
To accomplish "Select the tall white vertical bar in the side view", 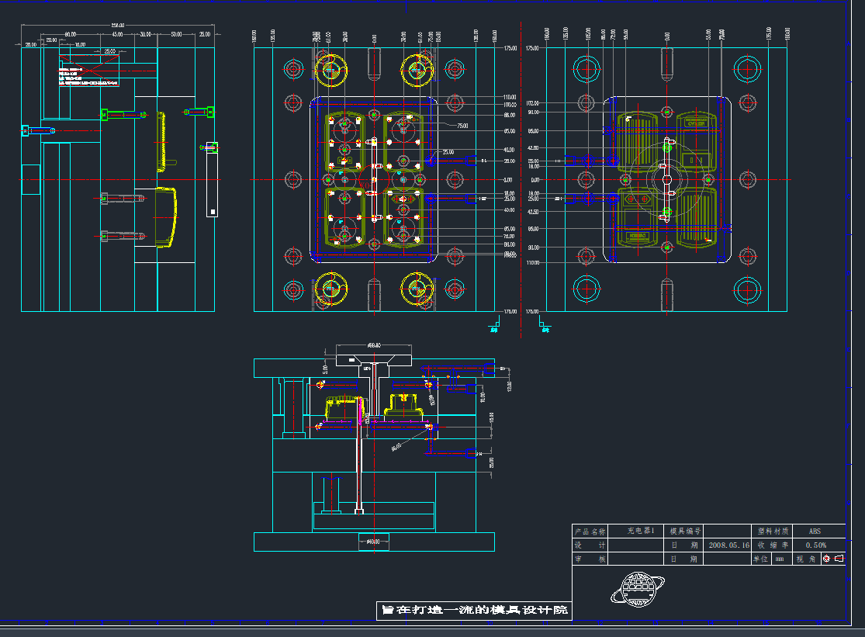I will coord(212,182).
